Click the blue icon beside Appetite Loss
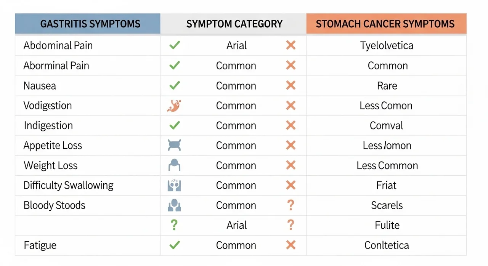The width and height of the screenshot is (488, 266). coord(174,145)
